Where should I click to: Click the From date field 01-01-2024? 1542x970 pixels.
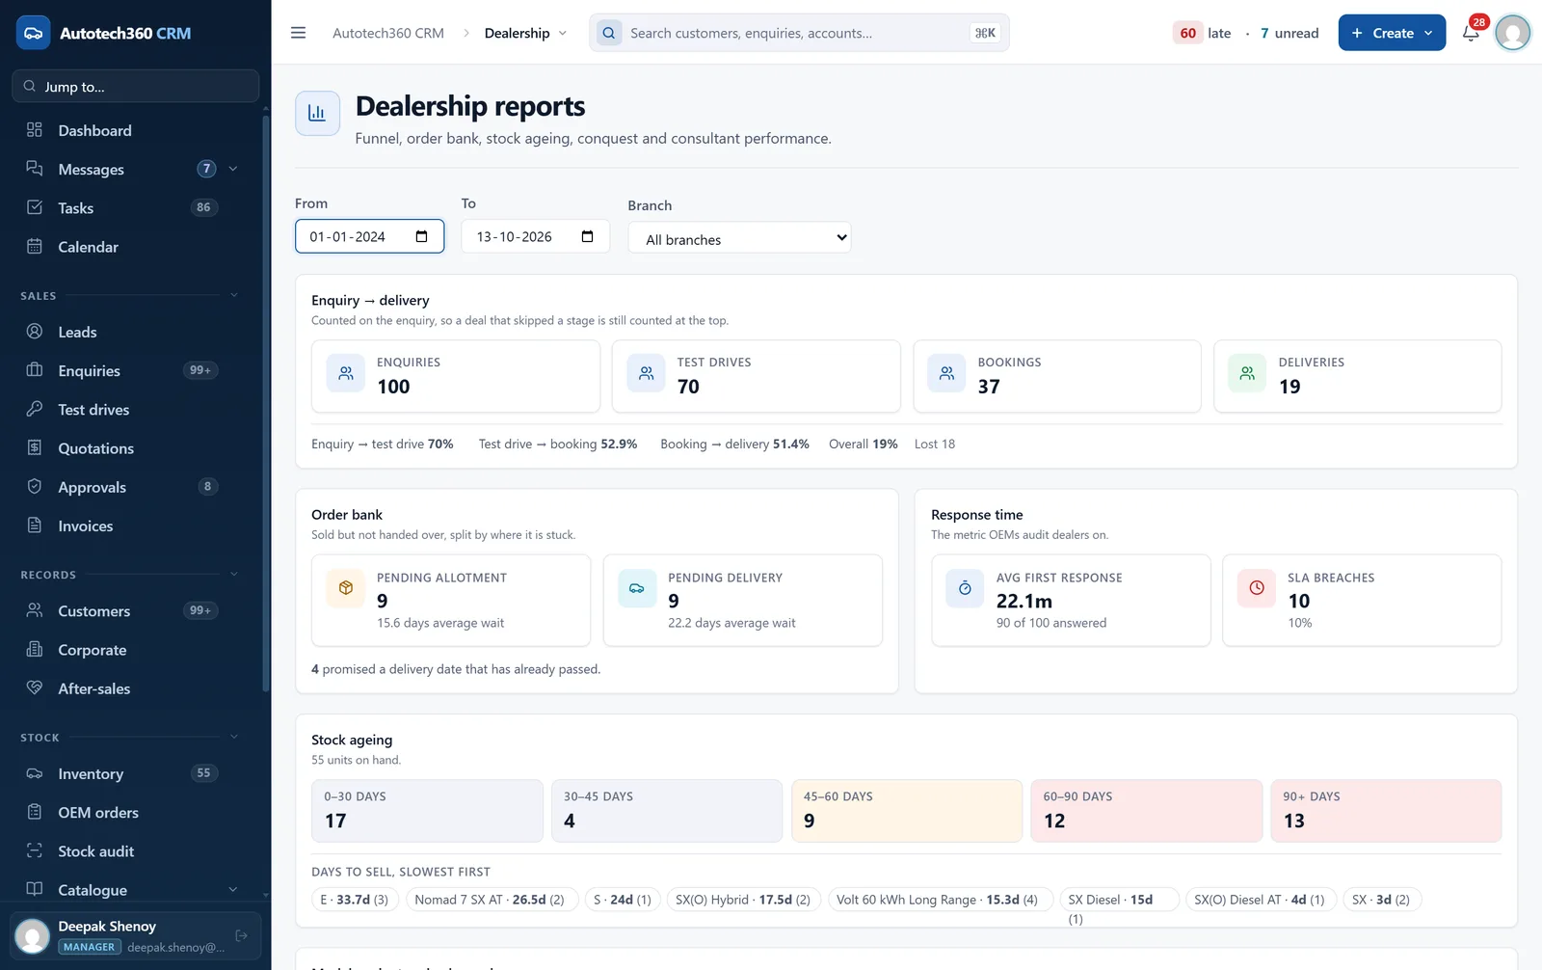tap(369, 236)
